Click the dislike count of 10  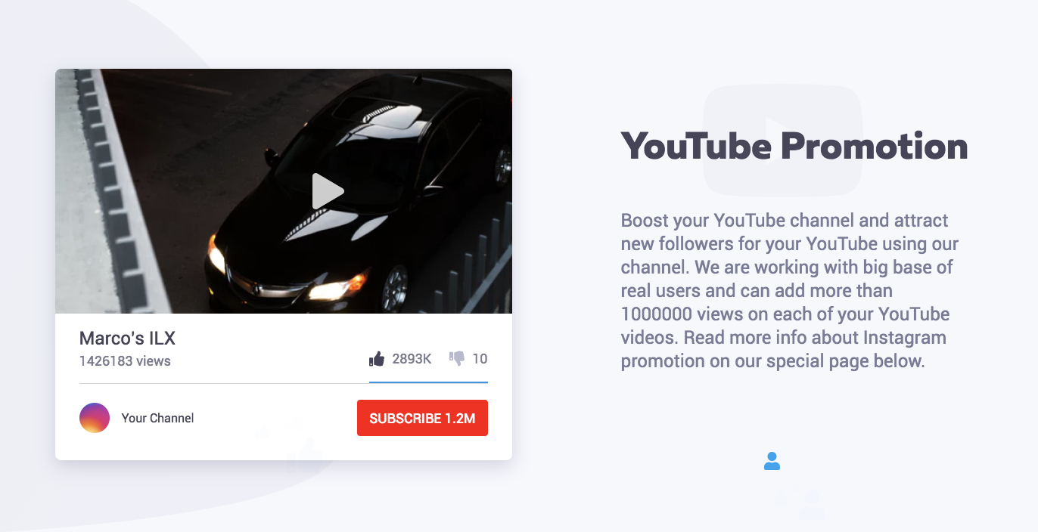coord(480,359)
